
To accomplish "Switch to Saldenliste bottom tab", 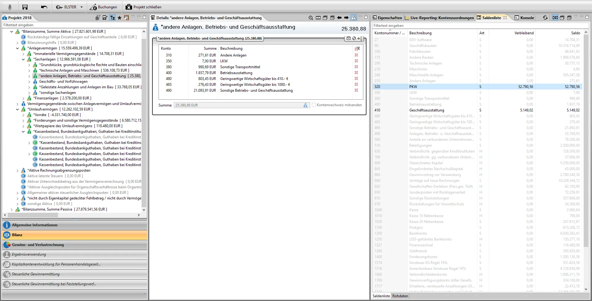I will 381,296.
